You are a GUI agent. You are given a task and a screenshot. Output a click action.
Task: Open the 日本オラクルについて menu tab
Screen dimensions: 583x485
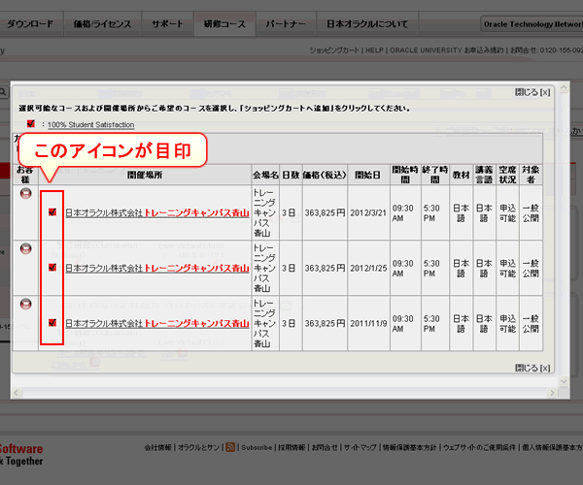pos(367,24)
